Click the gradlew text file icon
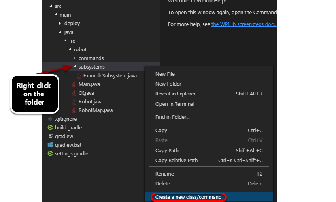The width and height of the screenshot is (336, 202). pyautogui.click(x=51, y=136)
